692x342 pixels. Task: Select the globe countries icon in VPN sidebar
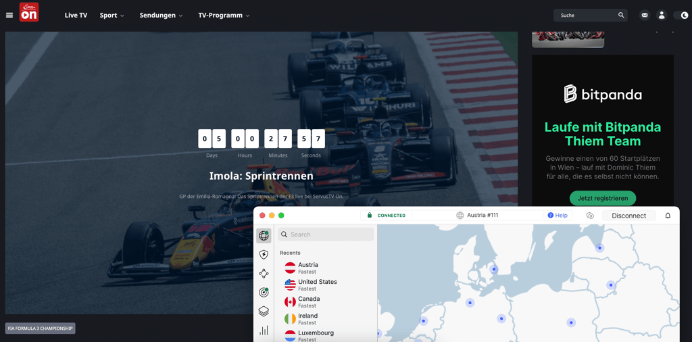click(x=264, y=236)
